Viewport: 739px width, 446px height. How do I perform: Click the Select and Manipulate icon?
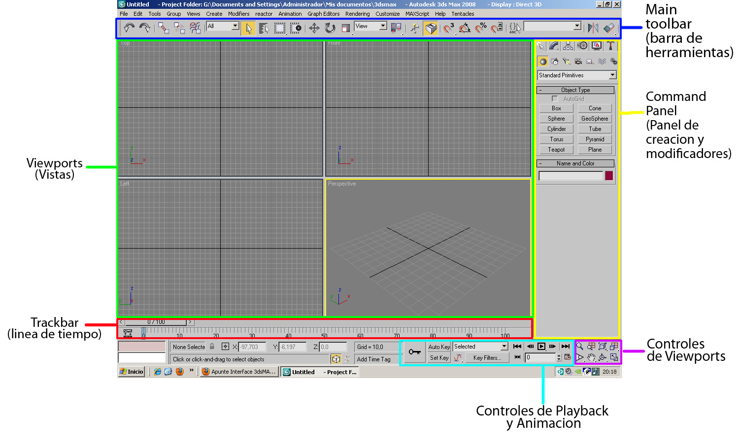coord(415,29)
